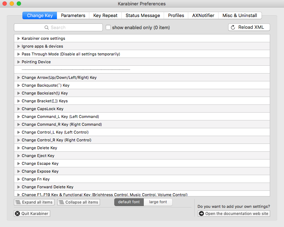
Task: Expand Change Bracket Keys triangle
Action: click(x=19, y=101)
